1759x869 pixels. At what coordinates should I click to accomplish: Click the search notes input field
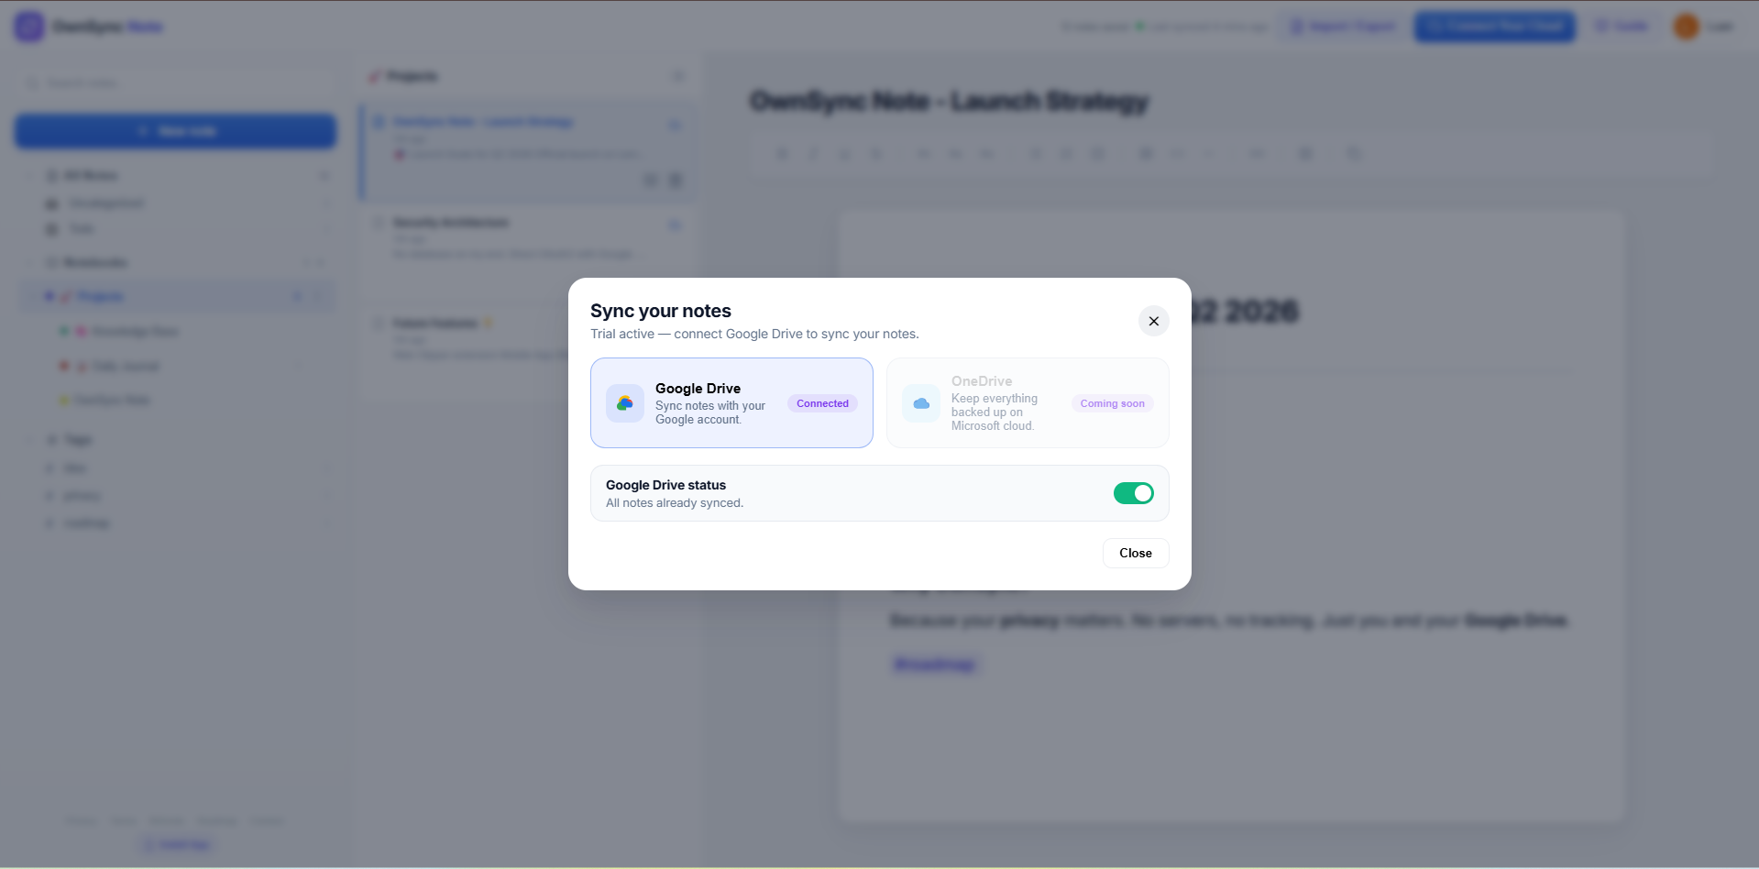(174, 82)
